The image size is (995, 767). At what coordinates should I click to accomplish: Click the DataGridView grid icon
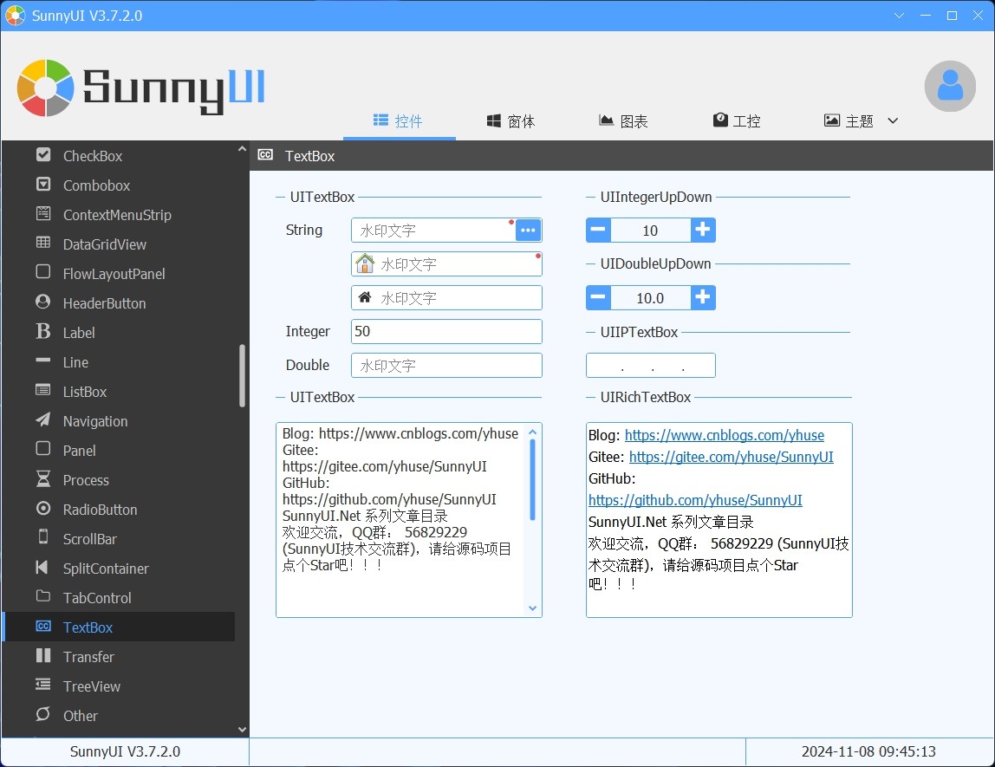click(x=43, y=244)
